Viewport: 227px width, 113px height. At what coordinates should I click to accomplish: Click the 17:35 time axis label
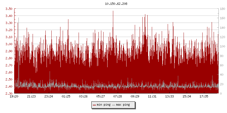(x=204, y=97)
